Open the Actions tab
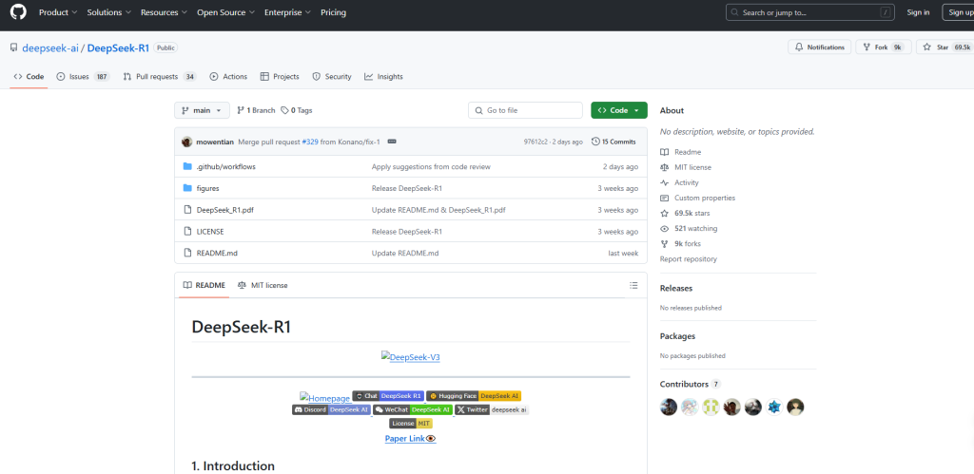 pos(228,77)
